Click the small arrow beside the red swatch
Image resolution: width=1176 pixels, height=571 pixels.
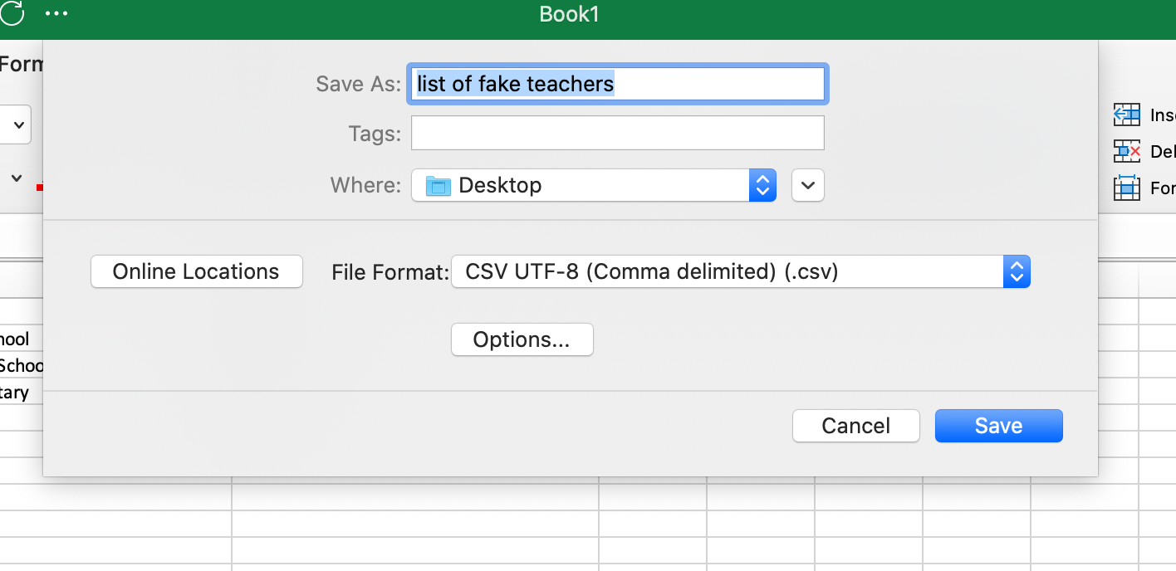point(17,178)
